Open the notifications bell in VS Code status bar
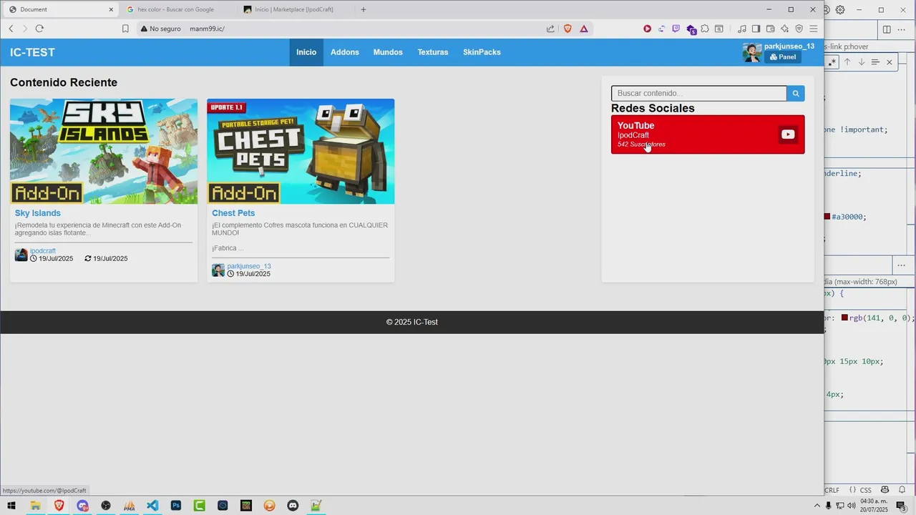 click(902, 490)
